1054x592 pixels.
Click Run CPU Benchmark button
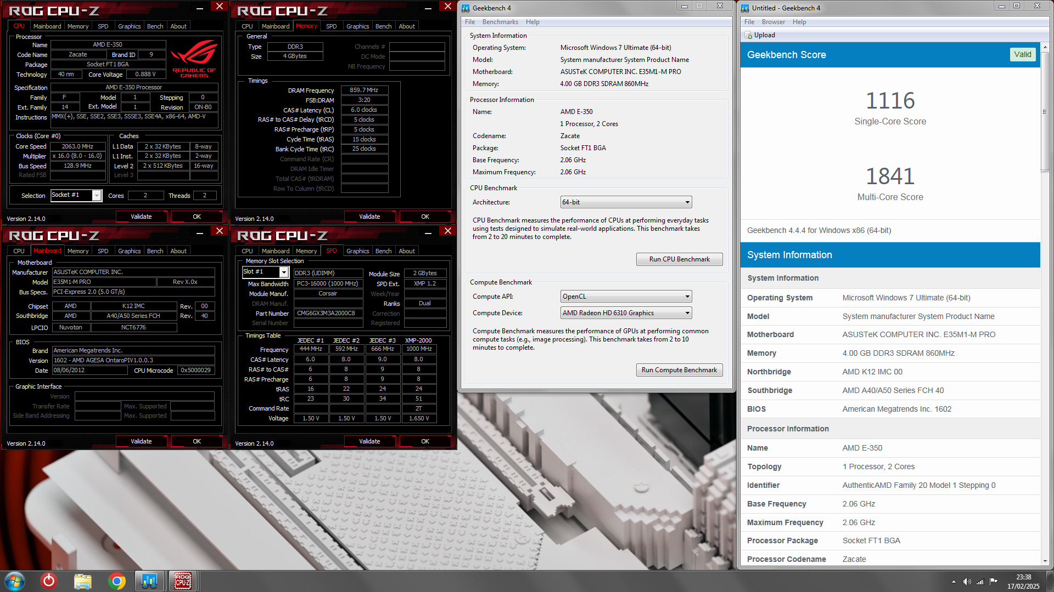coord(679,259)
